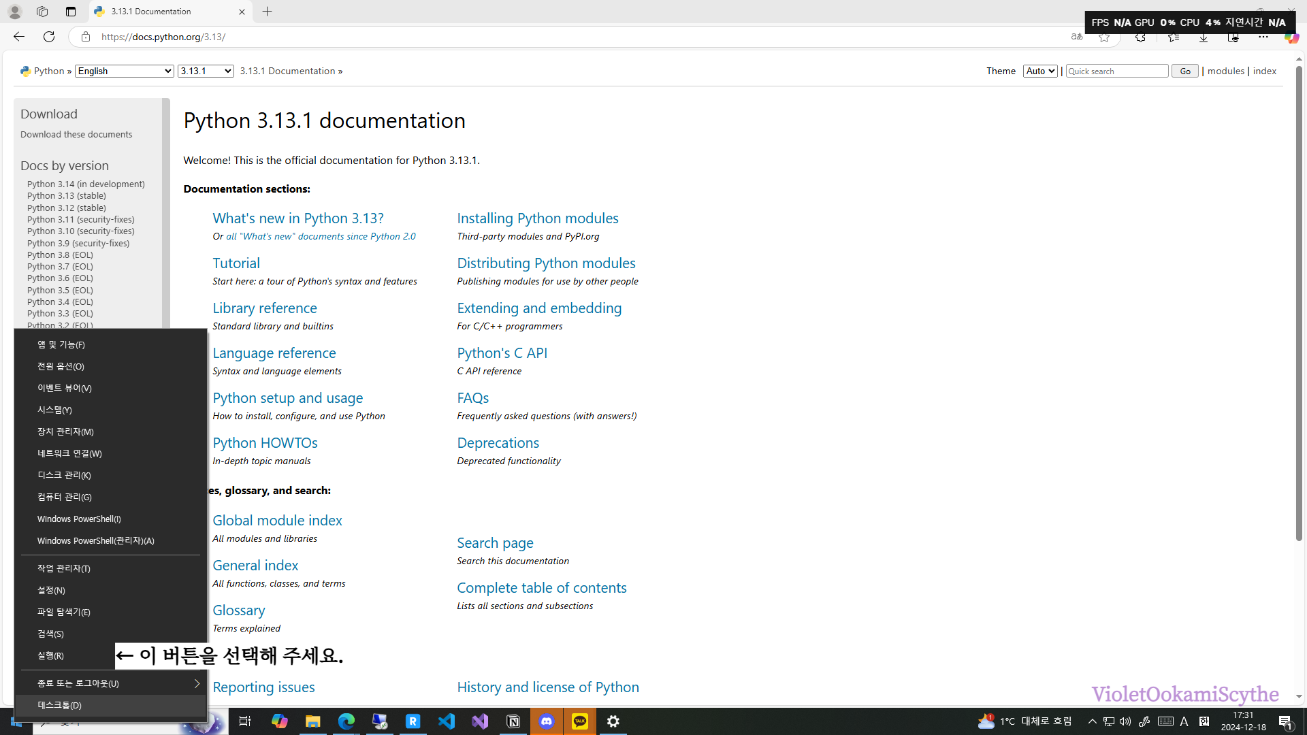Open 이벤트 뷰어(V) from menu
Image resolution: width=1307 pixels, height=735 pixels.
(110, 388)
